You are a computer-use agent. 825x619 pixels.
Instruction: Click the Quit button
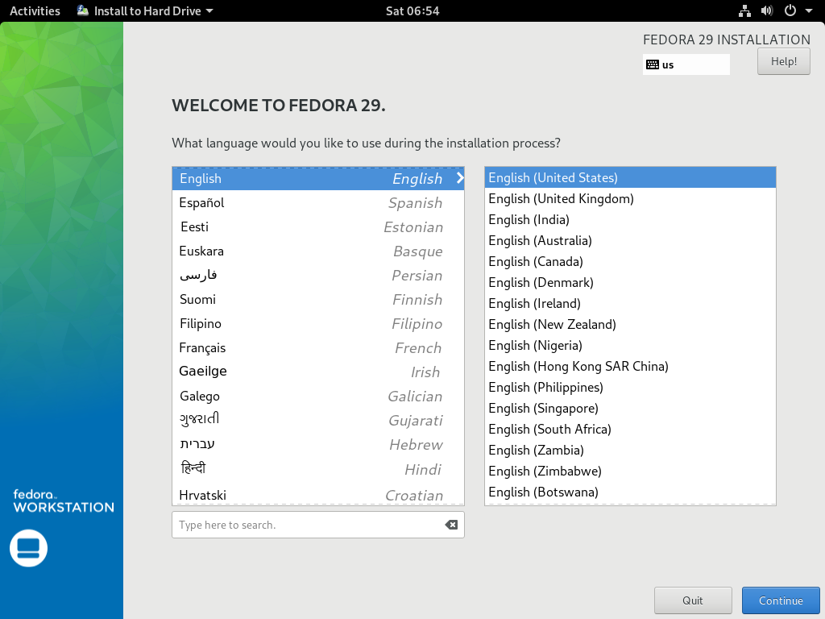coord(693,600)
